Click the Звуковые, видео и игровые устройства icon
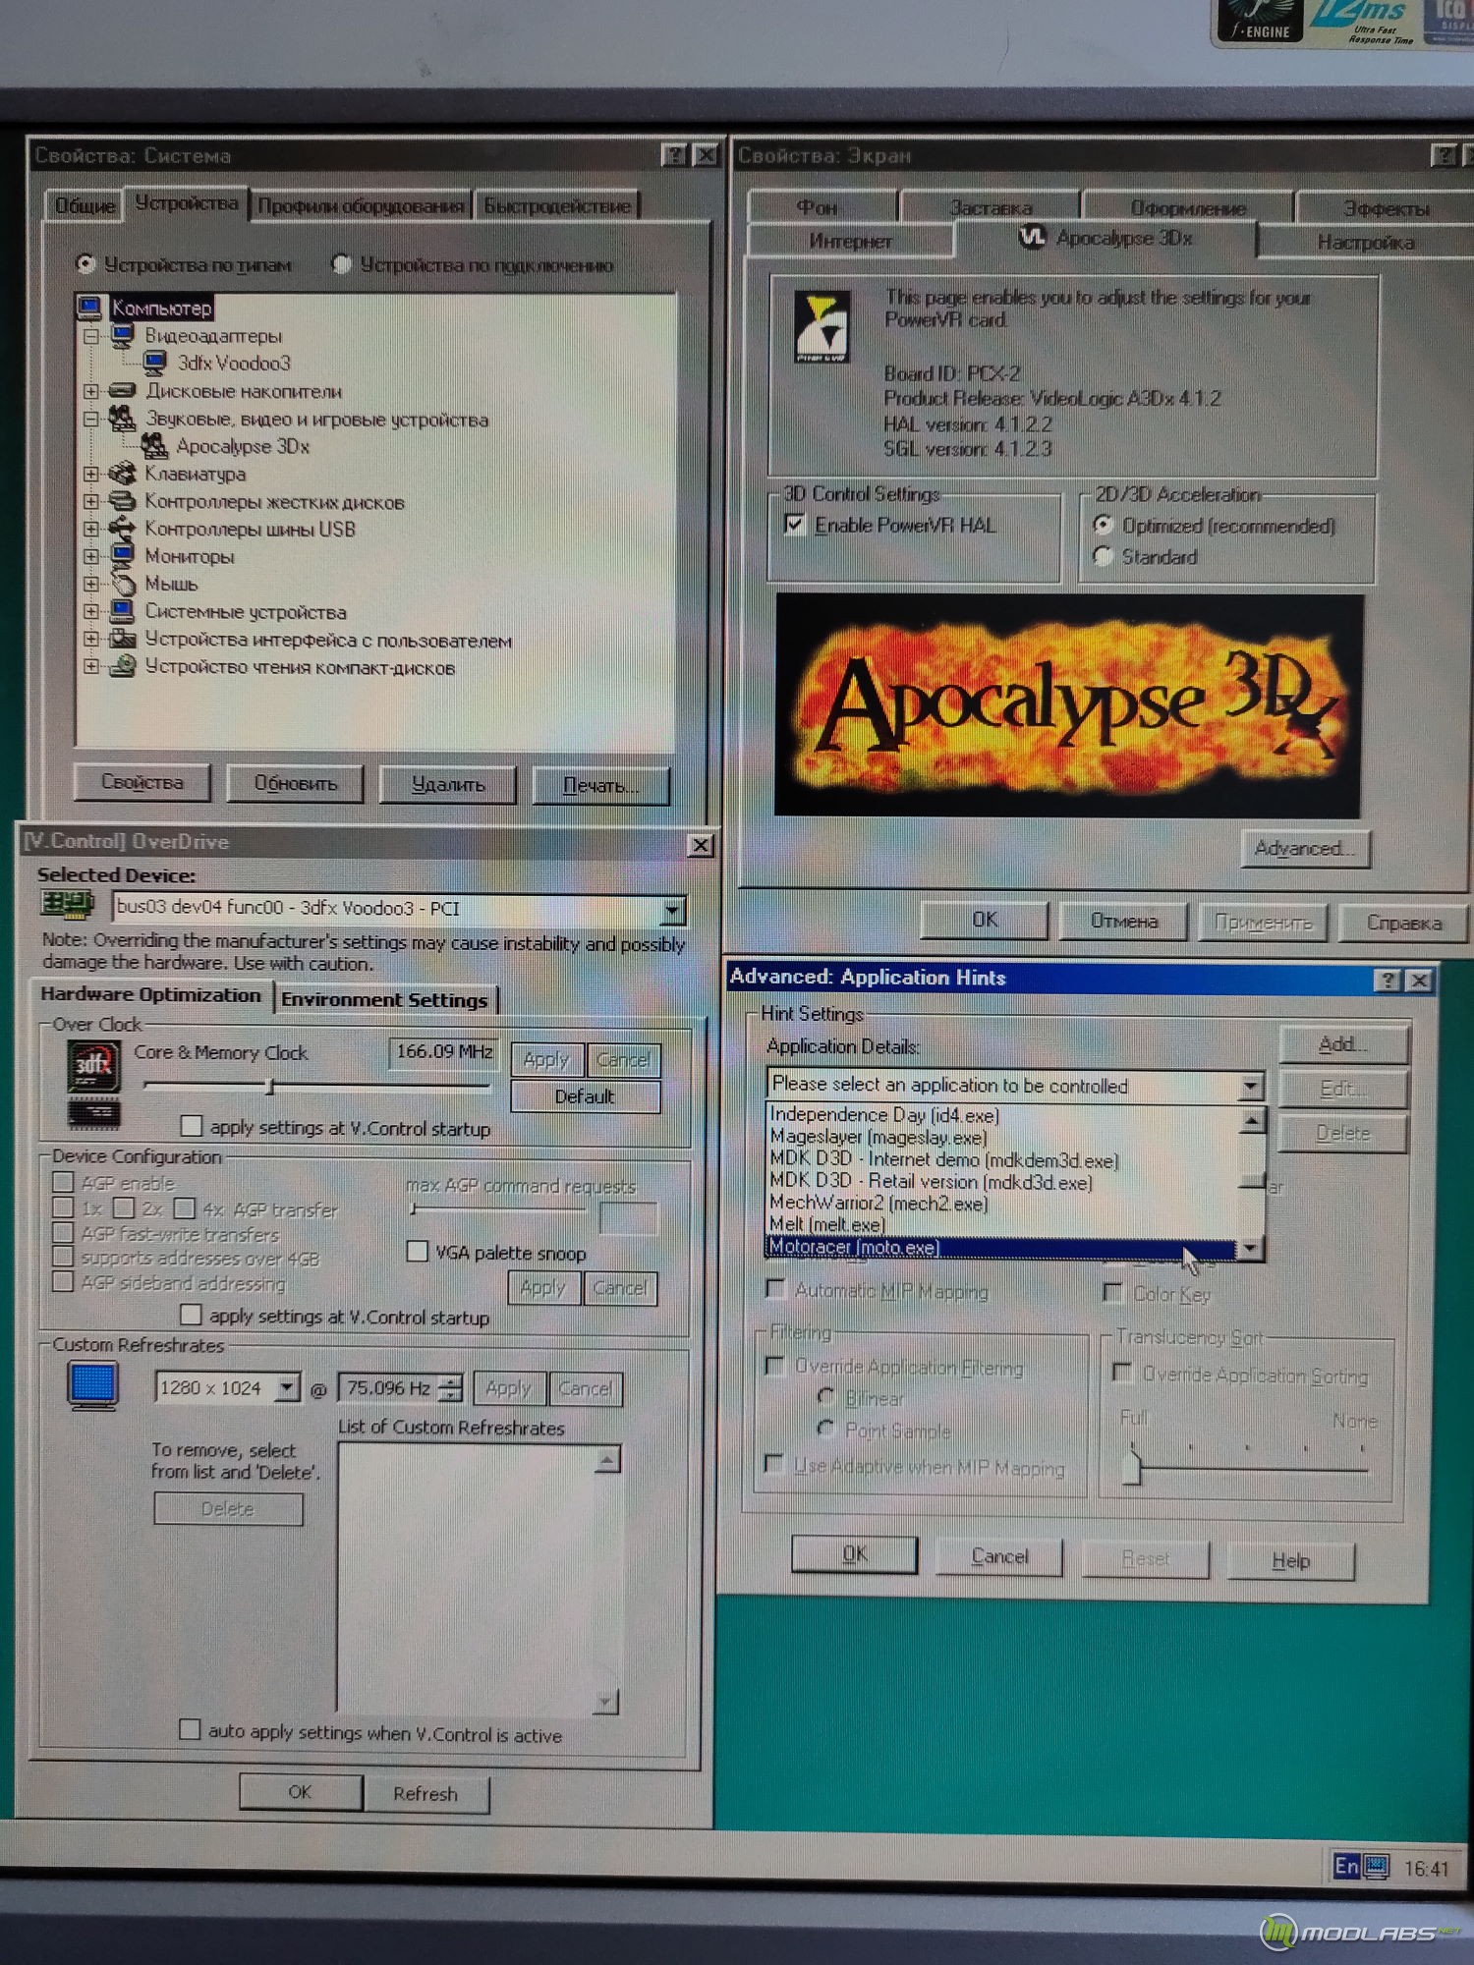 click(x=123, y=419)
